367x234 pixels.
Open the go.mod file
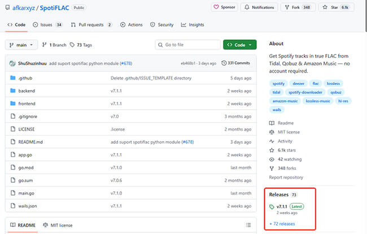pos(26,168)
